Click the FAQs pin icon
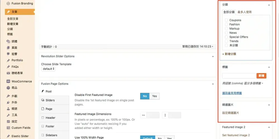Screen dimensions: 279x139 coord(8,67)
